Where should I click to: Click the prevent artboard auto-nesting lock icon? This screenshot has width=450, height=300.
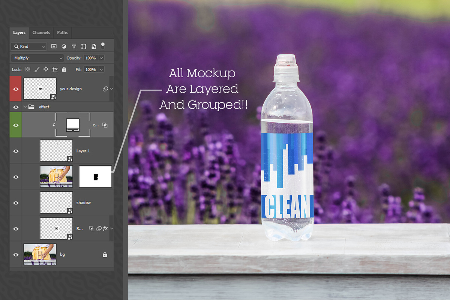pos(55,69)
